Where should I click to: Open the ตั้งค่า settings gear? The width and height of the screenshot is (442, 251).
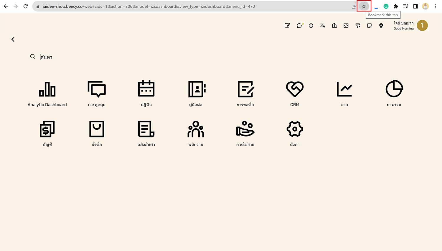coord(295,129)
